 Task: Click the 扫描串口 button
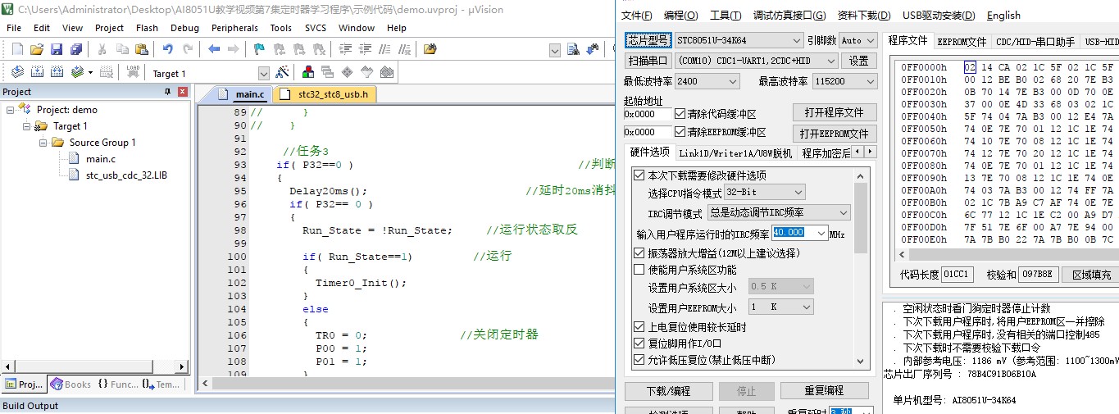648,61
